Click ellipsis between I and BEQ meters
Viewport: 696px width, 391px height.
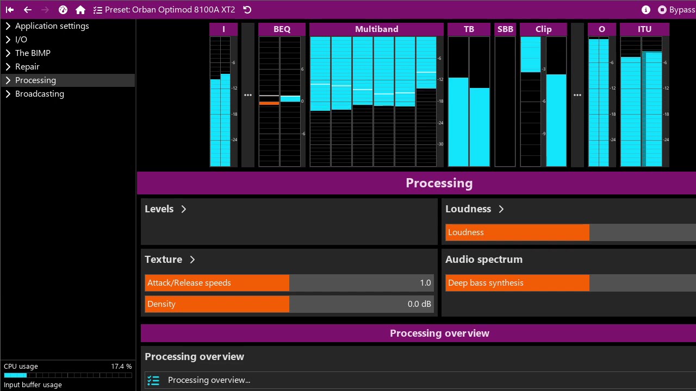[248, 95]
